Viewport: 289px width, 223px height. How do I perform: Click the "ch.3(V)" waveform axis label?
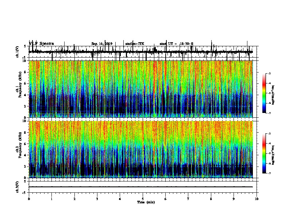pos(18,187)
